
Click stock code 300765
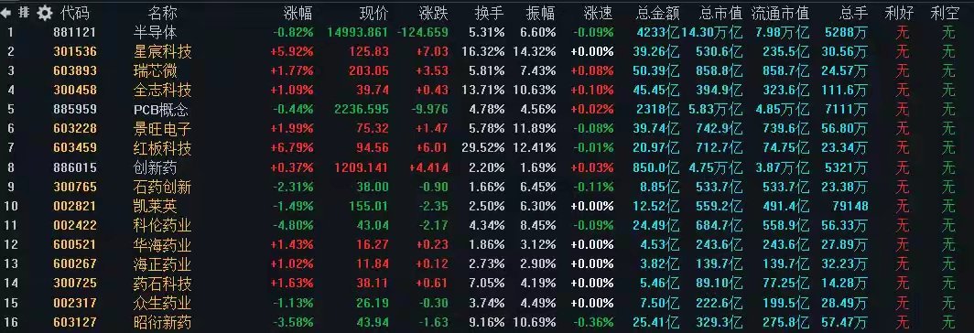pyautogui.click(x=75, y=187)
